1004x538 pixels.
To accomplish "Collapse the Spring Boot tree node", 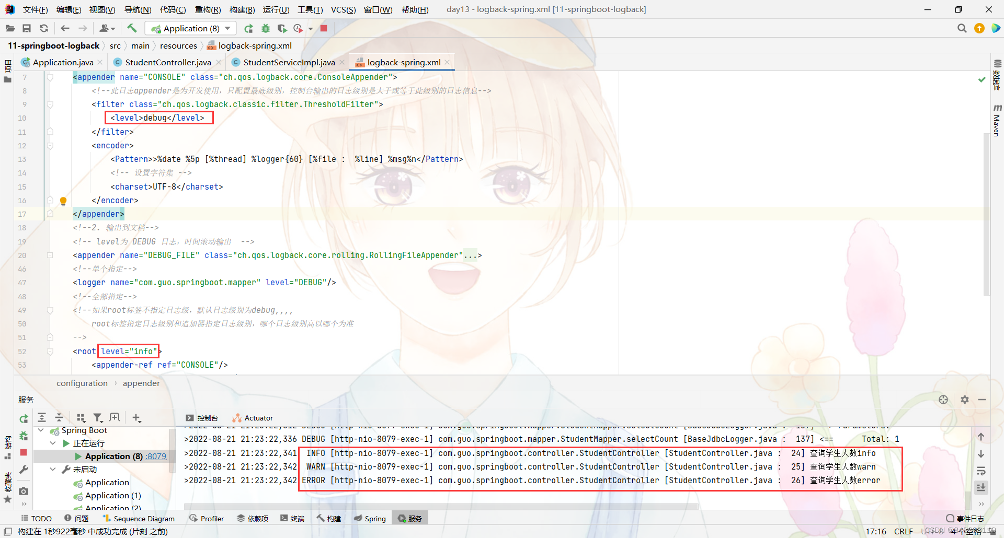I will click(x=41, y=430).
